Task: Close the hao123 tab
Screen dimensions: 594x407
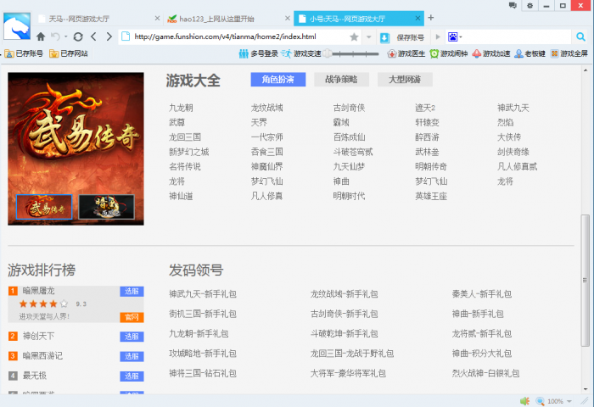Action: (x=288, y=18)
